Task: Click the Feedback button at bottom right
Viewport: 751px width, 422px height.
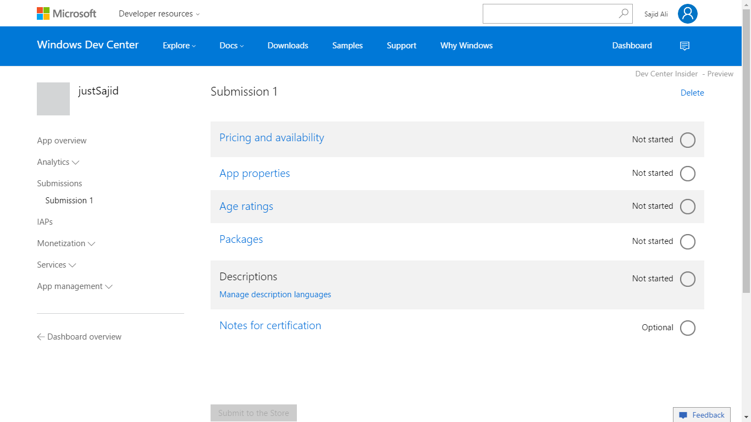Action: [x=702, y=415]
